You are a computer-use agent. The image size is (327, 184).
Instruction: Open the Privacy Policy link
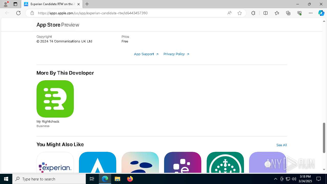(176, 54)
